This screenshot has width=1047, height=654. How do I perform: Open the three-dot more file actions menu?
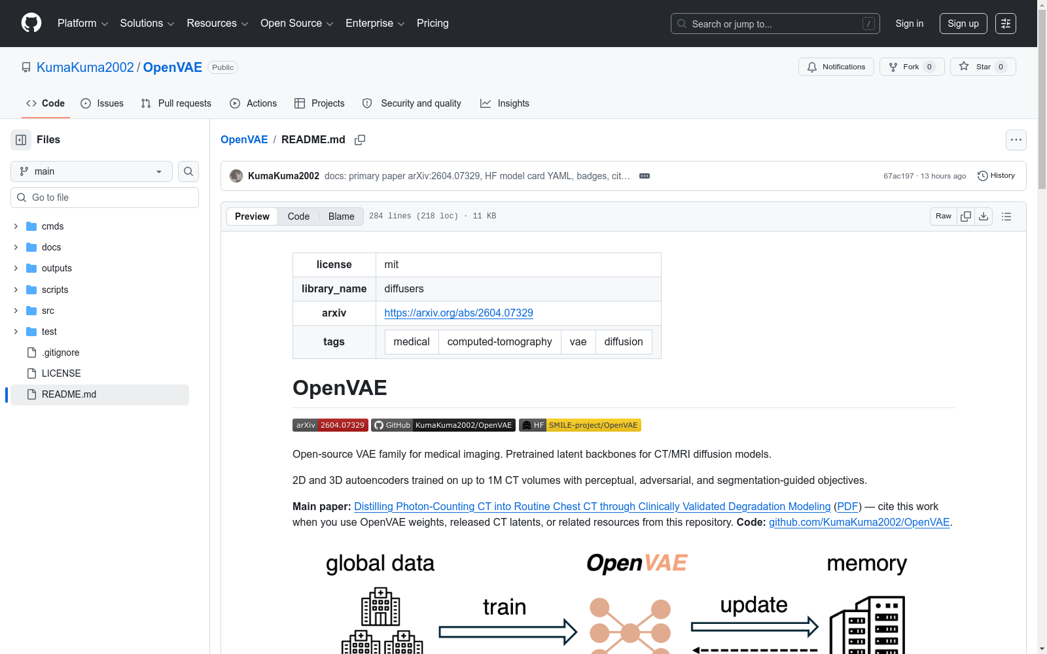click(x=1016, y=140)
